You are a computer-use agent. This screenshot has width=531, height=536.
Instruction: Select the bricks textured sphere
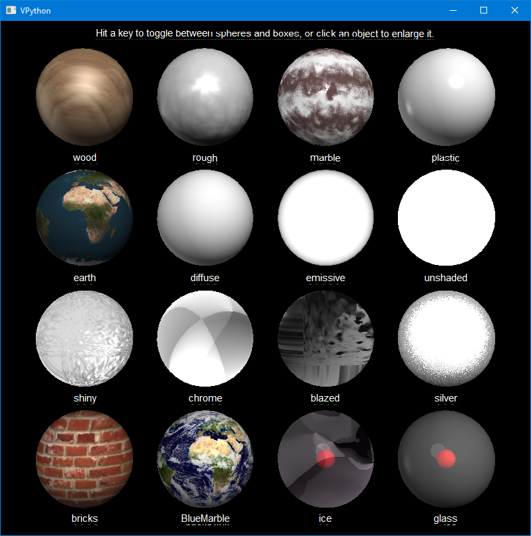84,459
